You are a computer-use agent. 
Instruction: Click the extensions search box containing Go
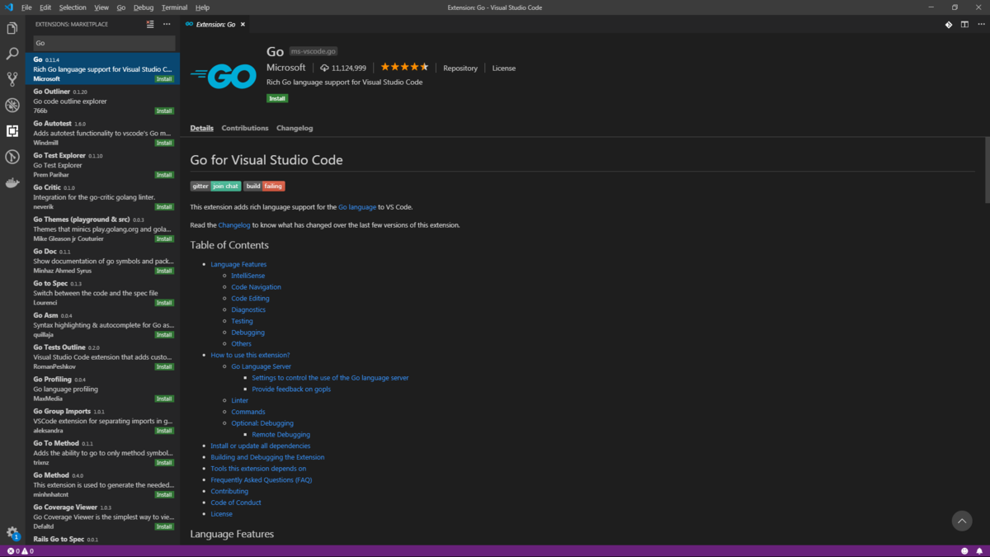coord(104,43)
